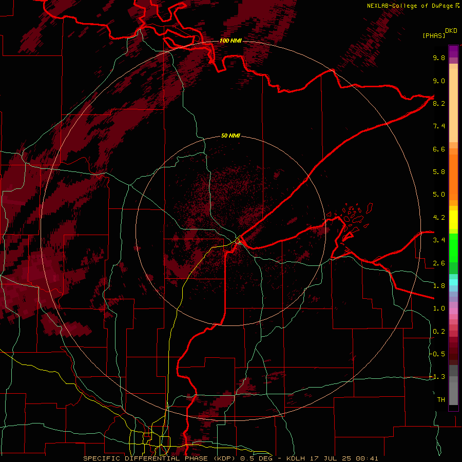
Task: Select the cyan segment of the color bar
Action: 453,282
